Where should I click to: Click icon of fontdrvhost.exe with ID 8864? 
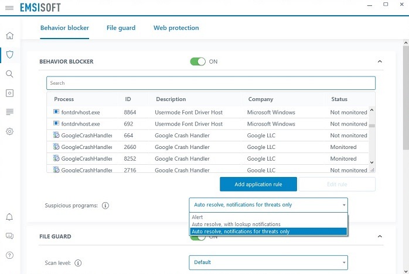(56, 112)
